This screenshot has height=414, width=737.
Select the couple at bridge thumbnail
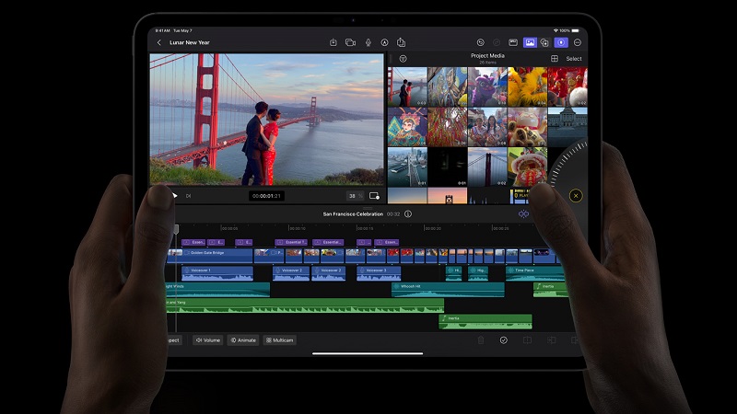click(x=407, y=86)
